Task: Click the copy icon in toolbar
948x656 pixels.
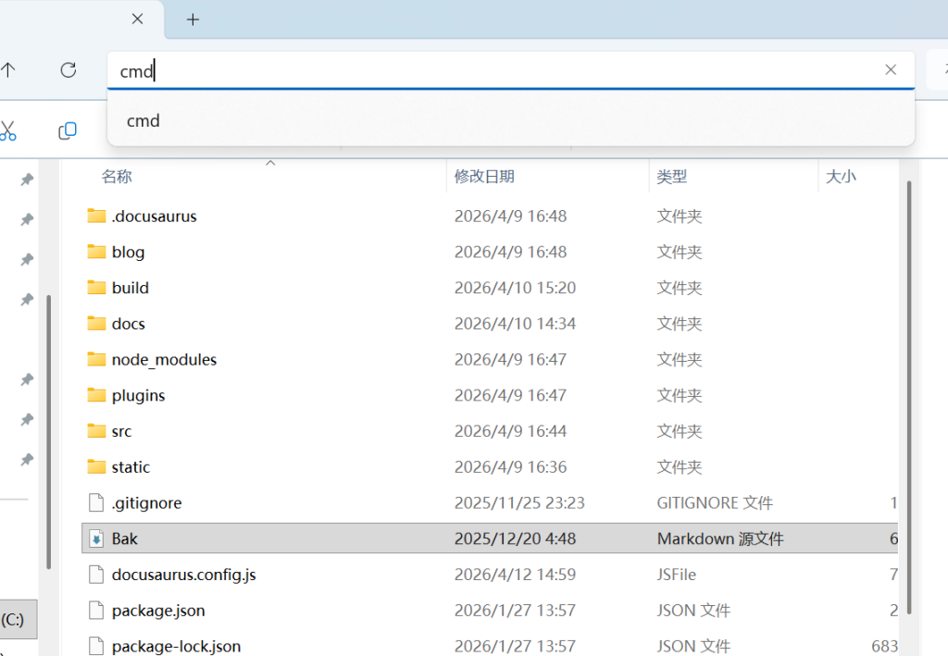Action: coord(68,131)
